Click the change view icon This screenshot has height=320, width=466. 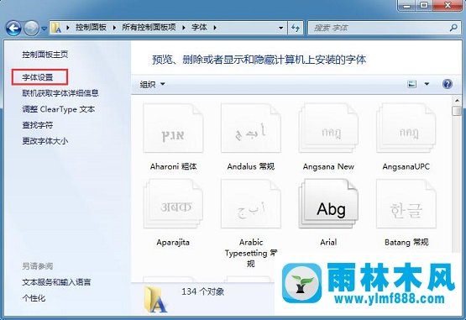tap(411, 84)
